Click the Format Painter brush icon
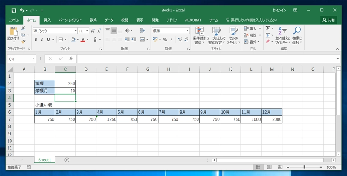The height and width of the screenshot is (176, 347). coord(23,41)
